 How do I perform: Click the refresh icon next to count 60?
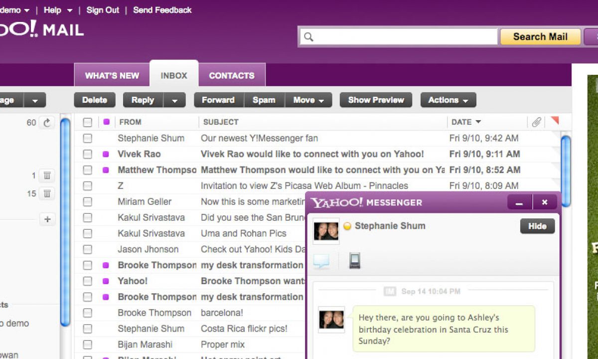(47, 123)
